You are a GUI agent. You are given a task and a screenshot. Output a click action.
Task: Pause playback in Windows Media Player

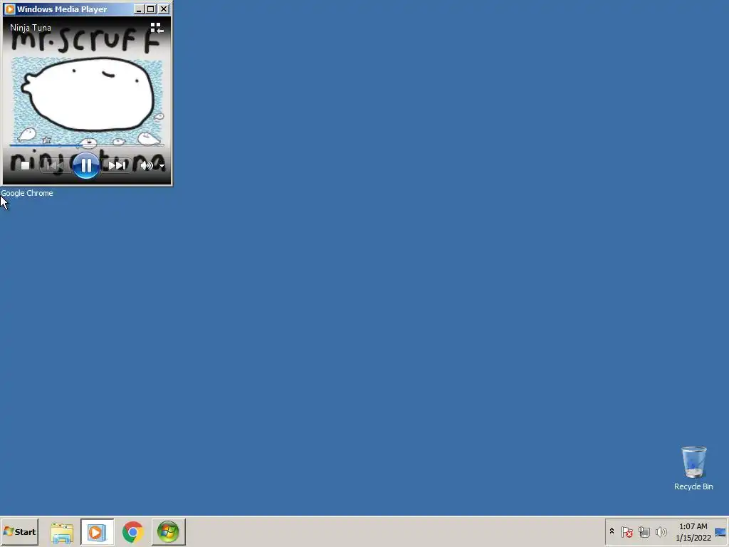pyautogui.click(x=86, y=165)
